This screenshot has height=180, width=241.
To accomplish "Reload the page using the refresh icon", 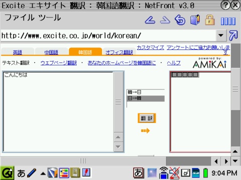I will click(x=180, y=20).
